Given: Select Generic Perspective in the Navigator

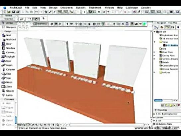Looking at the screenshot, I should (169, 66).
